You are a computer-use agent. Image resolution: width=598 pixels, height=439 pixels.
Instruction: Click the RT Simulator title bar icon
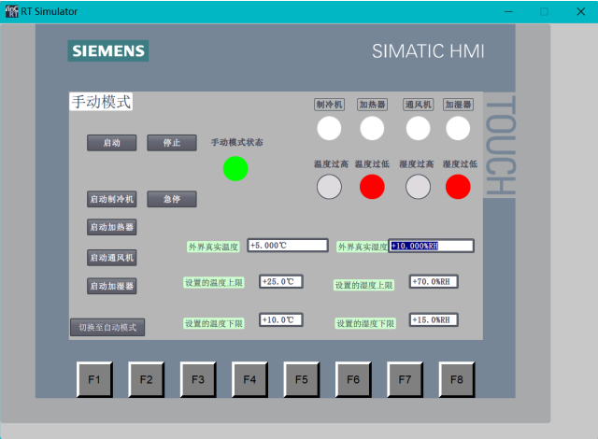pyautogui.click(x=12, y=11)
